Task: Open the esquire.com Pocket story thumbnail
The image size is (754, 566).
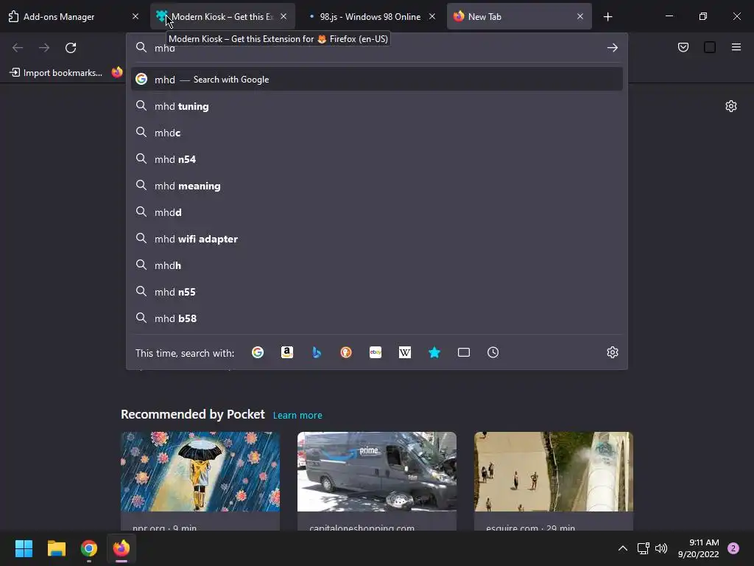Action: (554, 472)
